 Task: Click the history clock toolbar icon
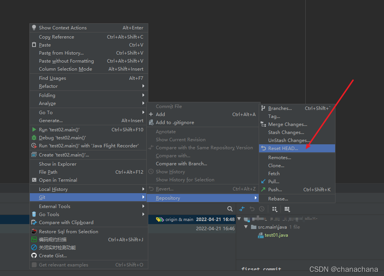click(262, 209)
